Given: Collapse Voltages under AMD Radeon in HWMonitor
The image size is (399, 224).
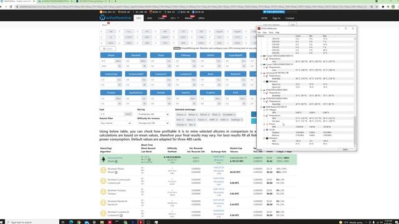Looking at the screenshot, I should pos(264,110).
